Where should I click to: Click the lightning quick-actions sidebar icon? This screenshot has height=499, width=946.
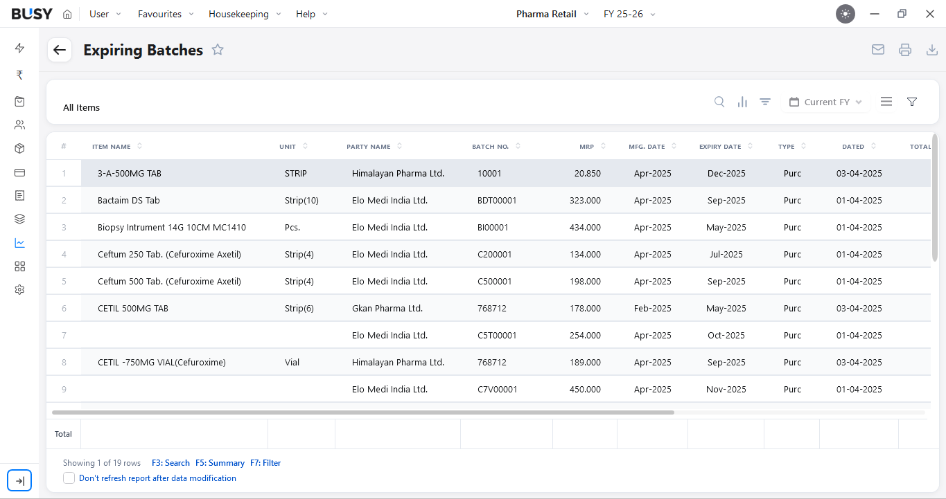[19, 48]
